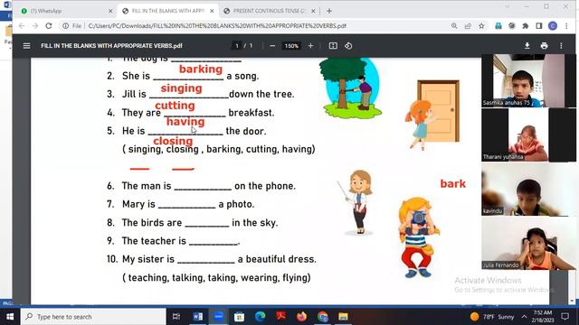The width and height of the screenshot is (579, 325).
Task: Open File Explorer from taskbar
Action: (x=344, y=317)
